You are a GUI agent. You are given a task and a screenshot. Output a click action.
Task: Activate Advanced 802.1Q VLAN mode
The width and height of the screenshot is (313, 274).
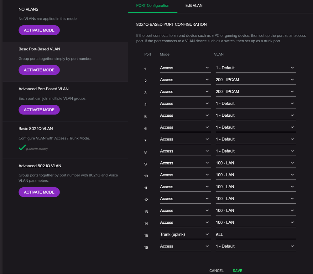tap(39, 192)
